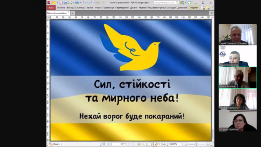261x147 pixels.
Task: Click green previous view arrow in status bar
Action: [139, 144]
